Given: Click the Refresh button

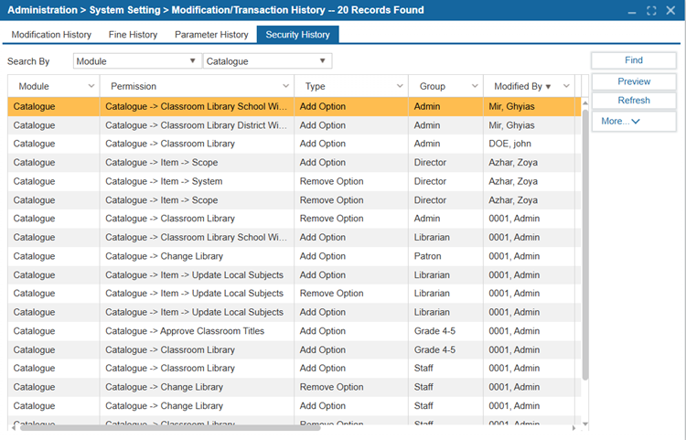Looking at the screenshot, I should 634,100.
